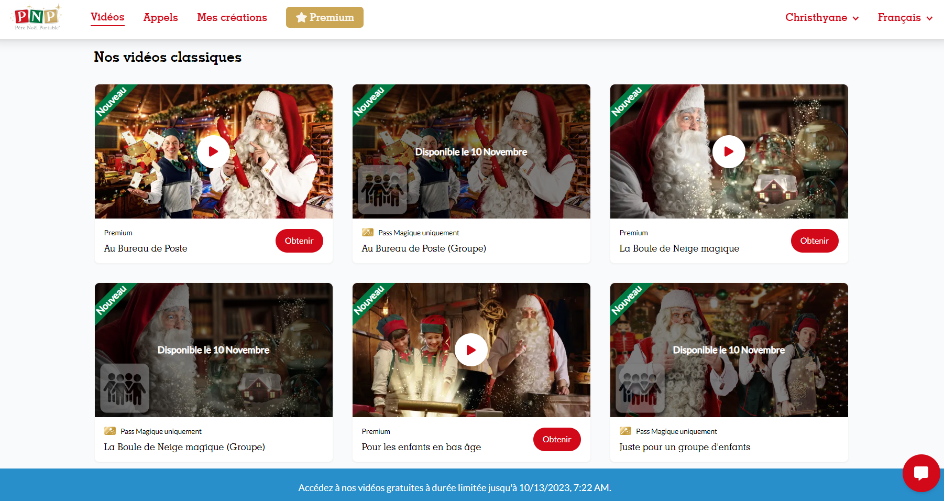
Task: Click Premium label above Au Bureau de Poste
Action: click(118, 233)
